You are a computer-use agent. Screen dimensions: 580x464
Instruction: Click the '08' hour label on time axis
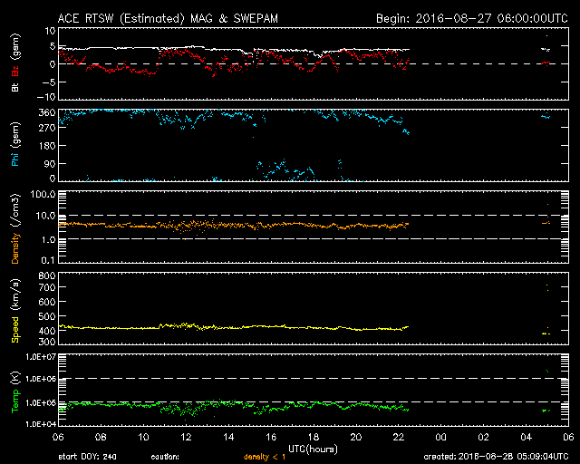point(101,438)
